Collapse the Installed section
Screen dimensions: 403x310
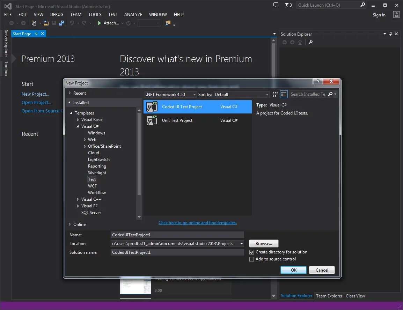tap(69, 103)
